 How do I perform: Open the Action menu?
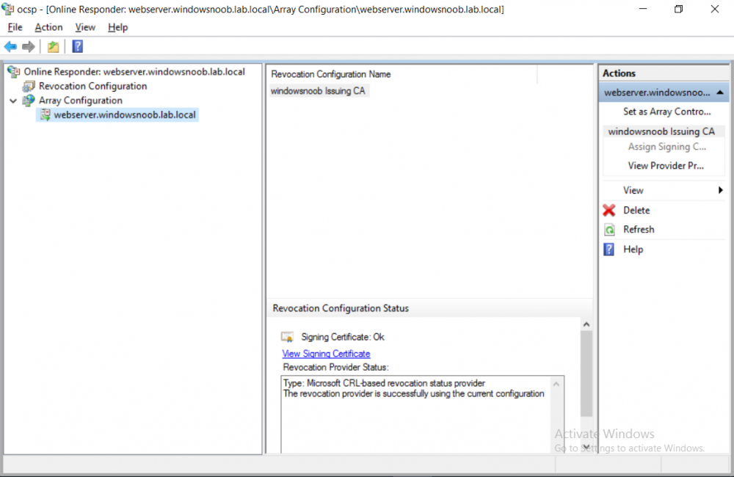(48, 27)
